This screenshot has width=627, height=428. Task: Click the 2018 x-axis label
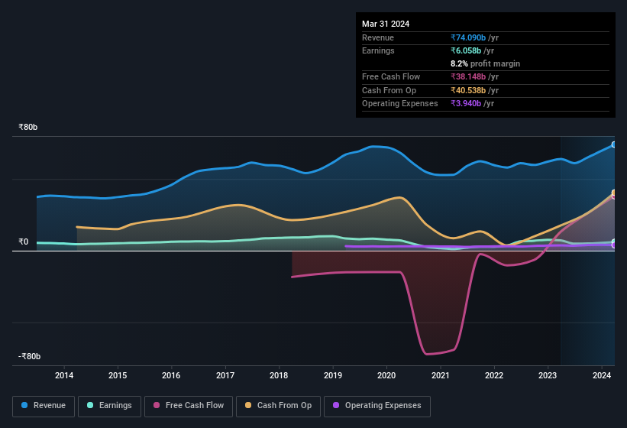click(279, 375)
